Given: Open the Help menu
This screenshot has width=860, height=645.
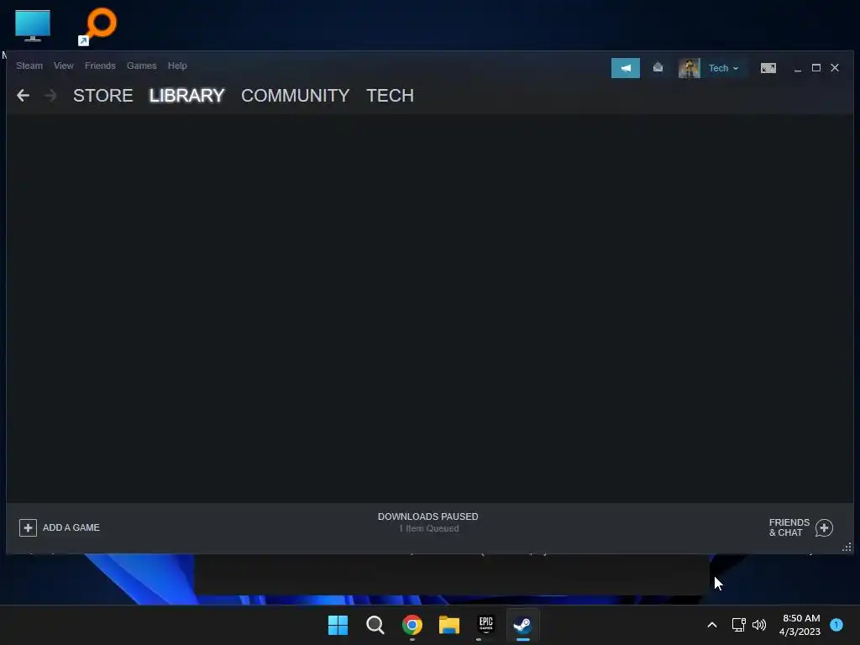Looking at the screenshot, I should tap(177, 66).
